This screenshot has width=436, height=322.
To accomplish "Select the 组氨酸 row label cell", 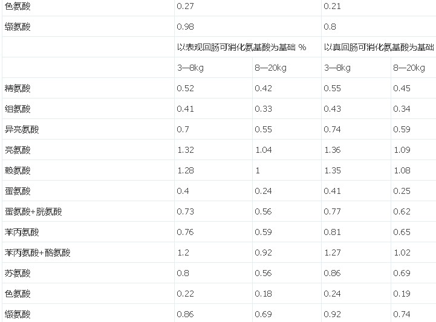I will coord(17,109).
